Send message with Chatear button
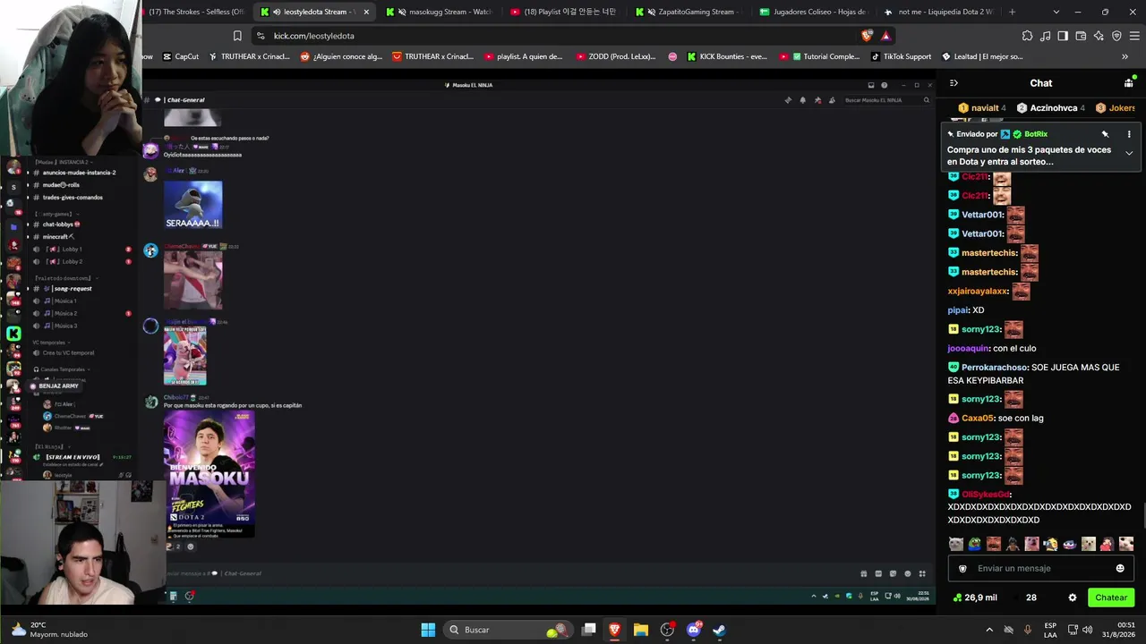 [1111, 597]
